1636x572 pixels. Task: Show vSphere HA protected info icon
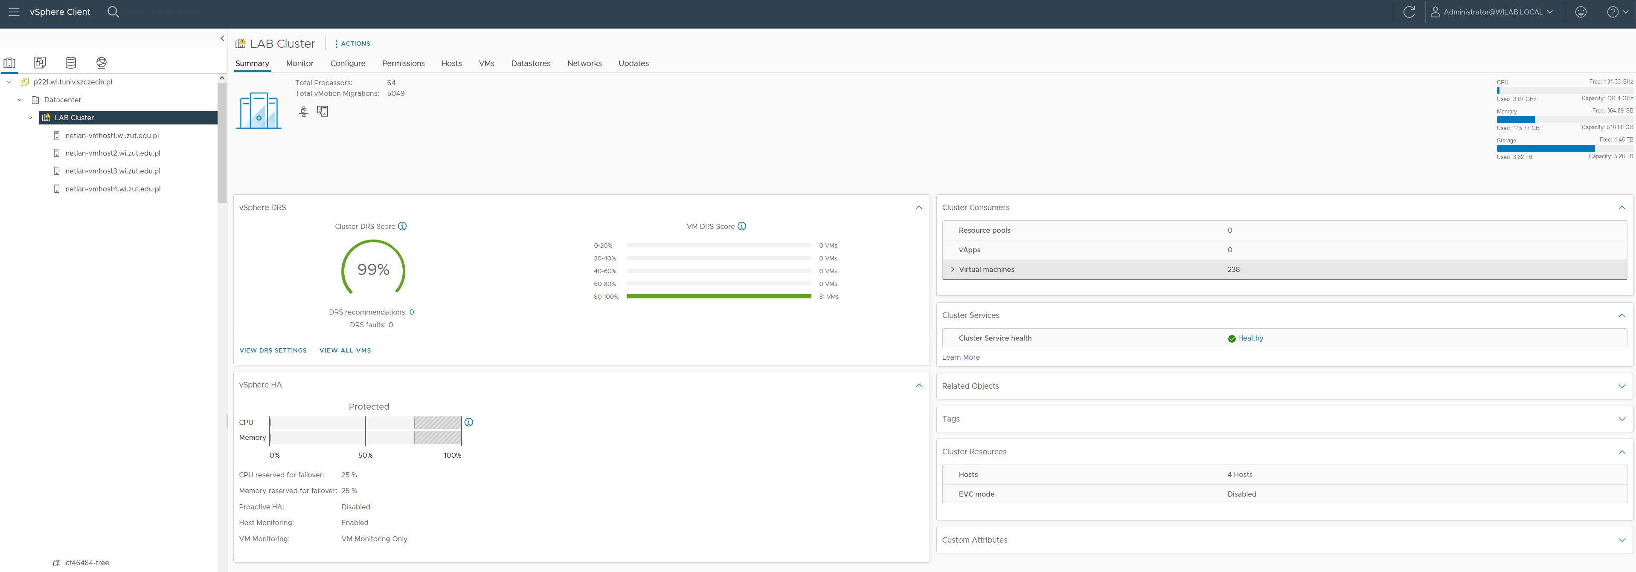tap(469, 422)
